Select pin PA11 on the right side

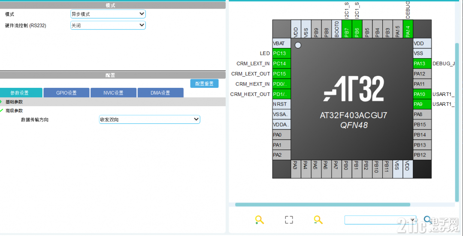(422, 84)
